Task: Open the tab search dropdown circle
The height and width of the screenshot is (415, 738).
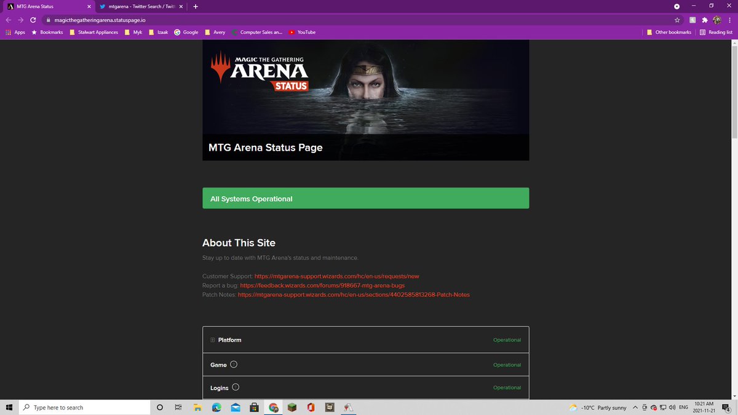Action: click(x=677, y=6)
